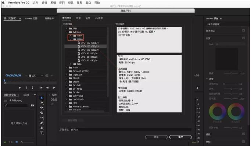This screenshot has width=251, height=148.
Task: Open the Apple menu
Action: click(x=3, y=3)
